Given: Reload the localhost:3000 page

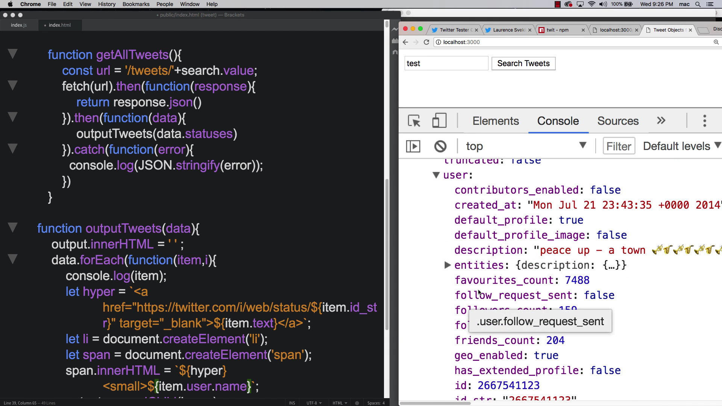Looking at the screenshot, I should [426, 42].
